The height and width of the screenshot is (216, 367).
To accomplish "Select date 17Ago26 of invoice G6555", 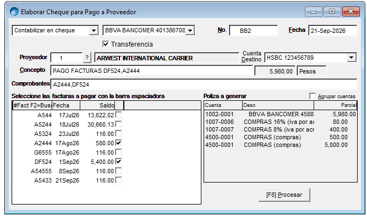I will click(x=67, y=152).
